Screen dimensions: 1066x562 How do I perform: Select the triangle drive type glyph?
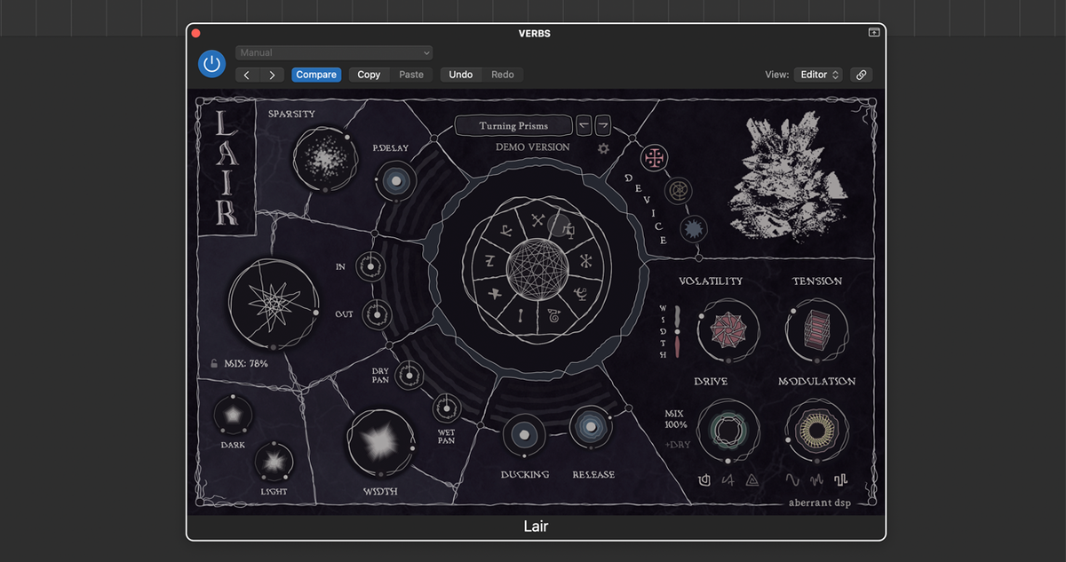(752, 480)
